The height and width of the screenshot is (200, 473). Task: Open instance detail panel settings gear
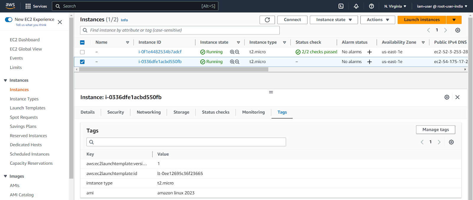tap(447, 97)
